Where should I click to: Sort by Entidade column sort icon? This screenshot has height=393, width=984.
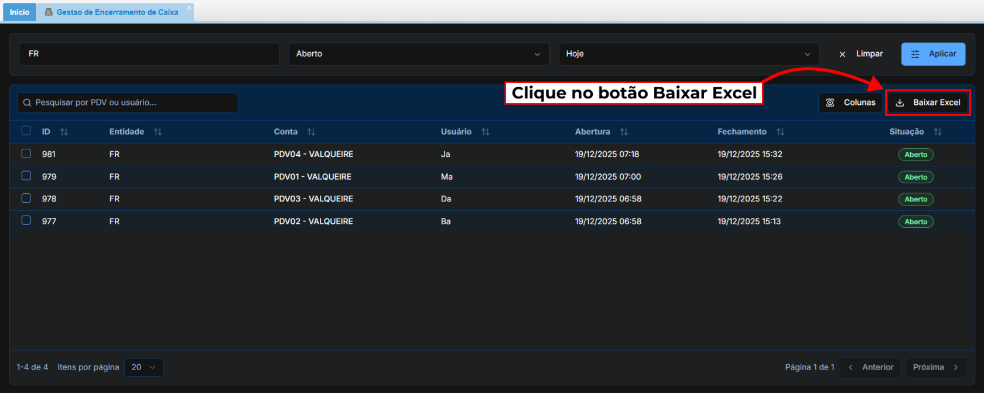[x=158, y=132]
